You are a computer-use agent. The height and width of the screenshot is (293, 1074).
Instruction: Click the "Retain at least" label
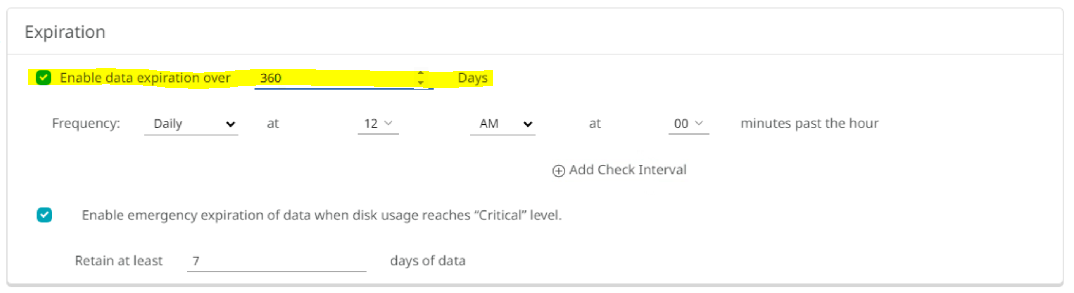(119, 261)
